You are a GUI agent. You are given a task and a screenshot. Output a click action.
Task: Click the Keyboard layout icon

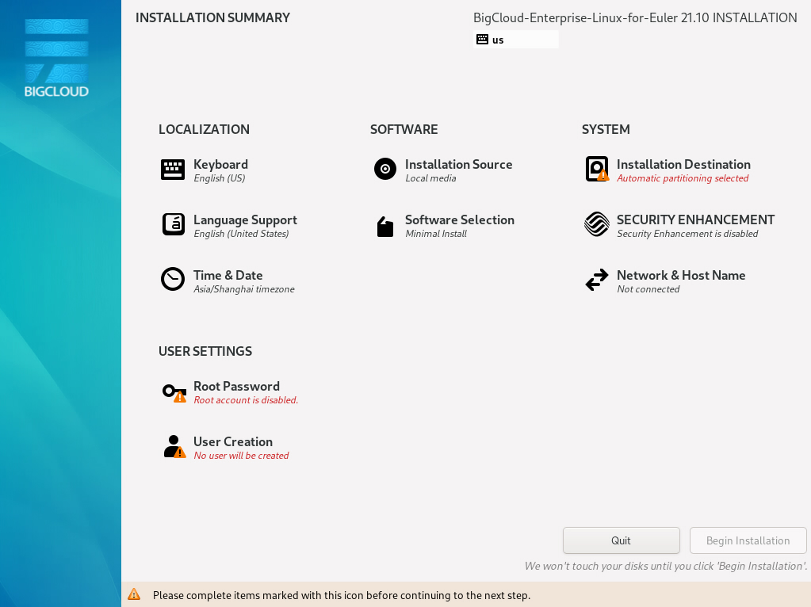click(173, 170)
